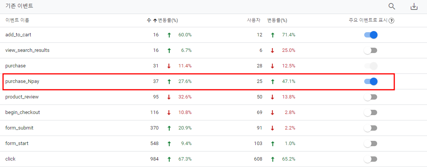Select the begin_checkout event name
Screen dimensions: 427x167
coord(22,112)
